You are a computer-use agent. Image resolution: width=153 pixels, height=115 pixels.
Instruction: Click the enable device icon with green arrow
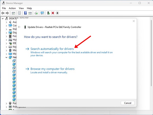tap(48, 13)
